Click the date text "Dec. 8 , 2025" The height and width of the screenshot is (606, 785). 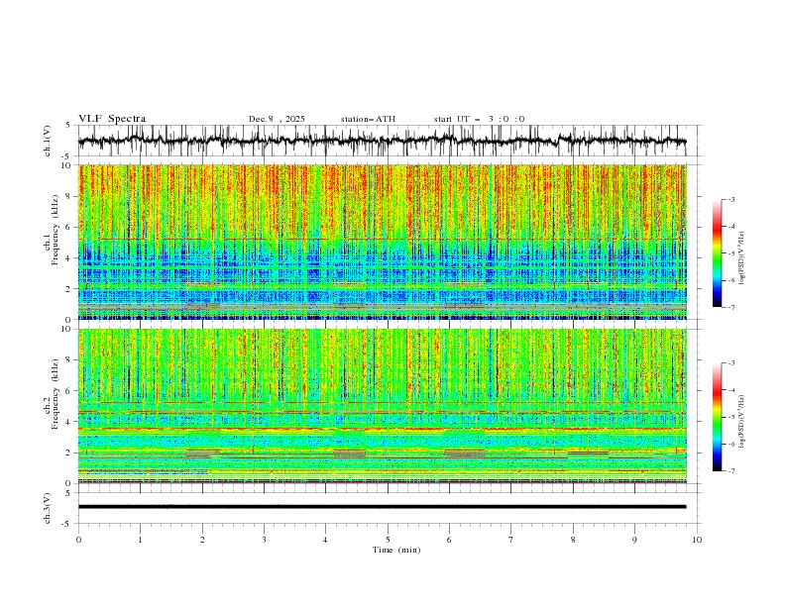point(277,119)
